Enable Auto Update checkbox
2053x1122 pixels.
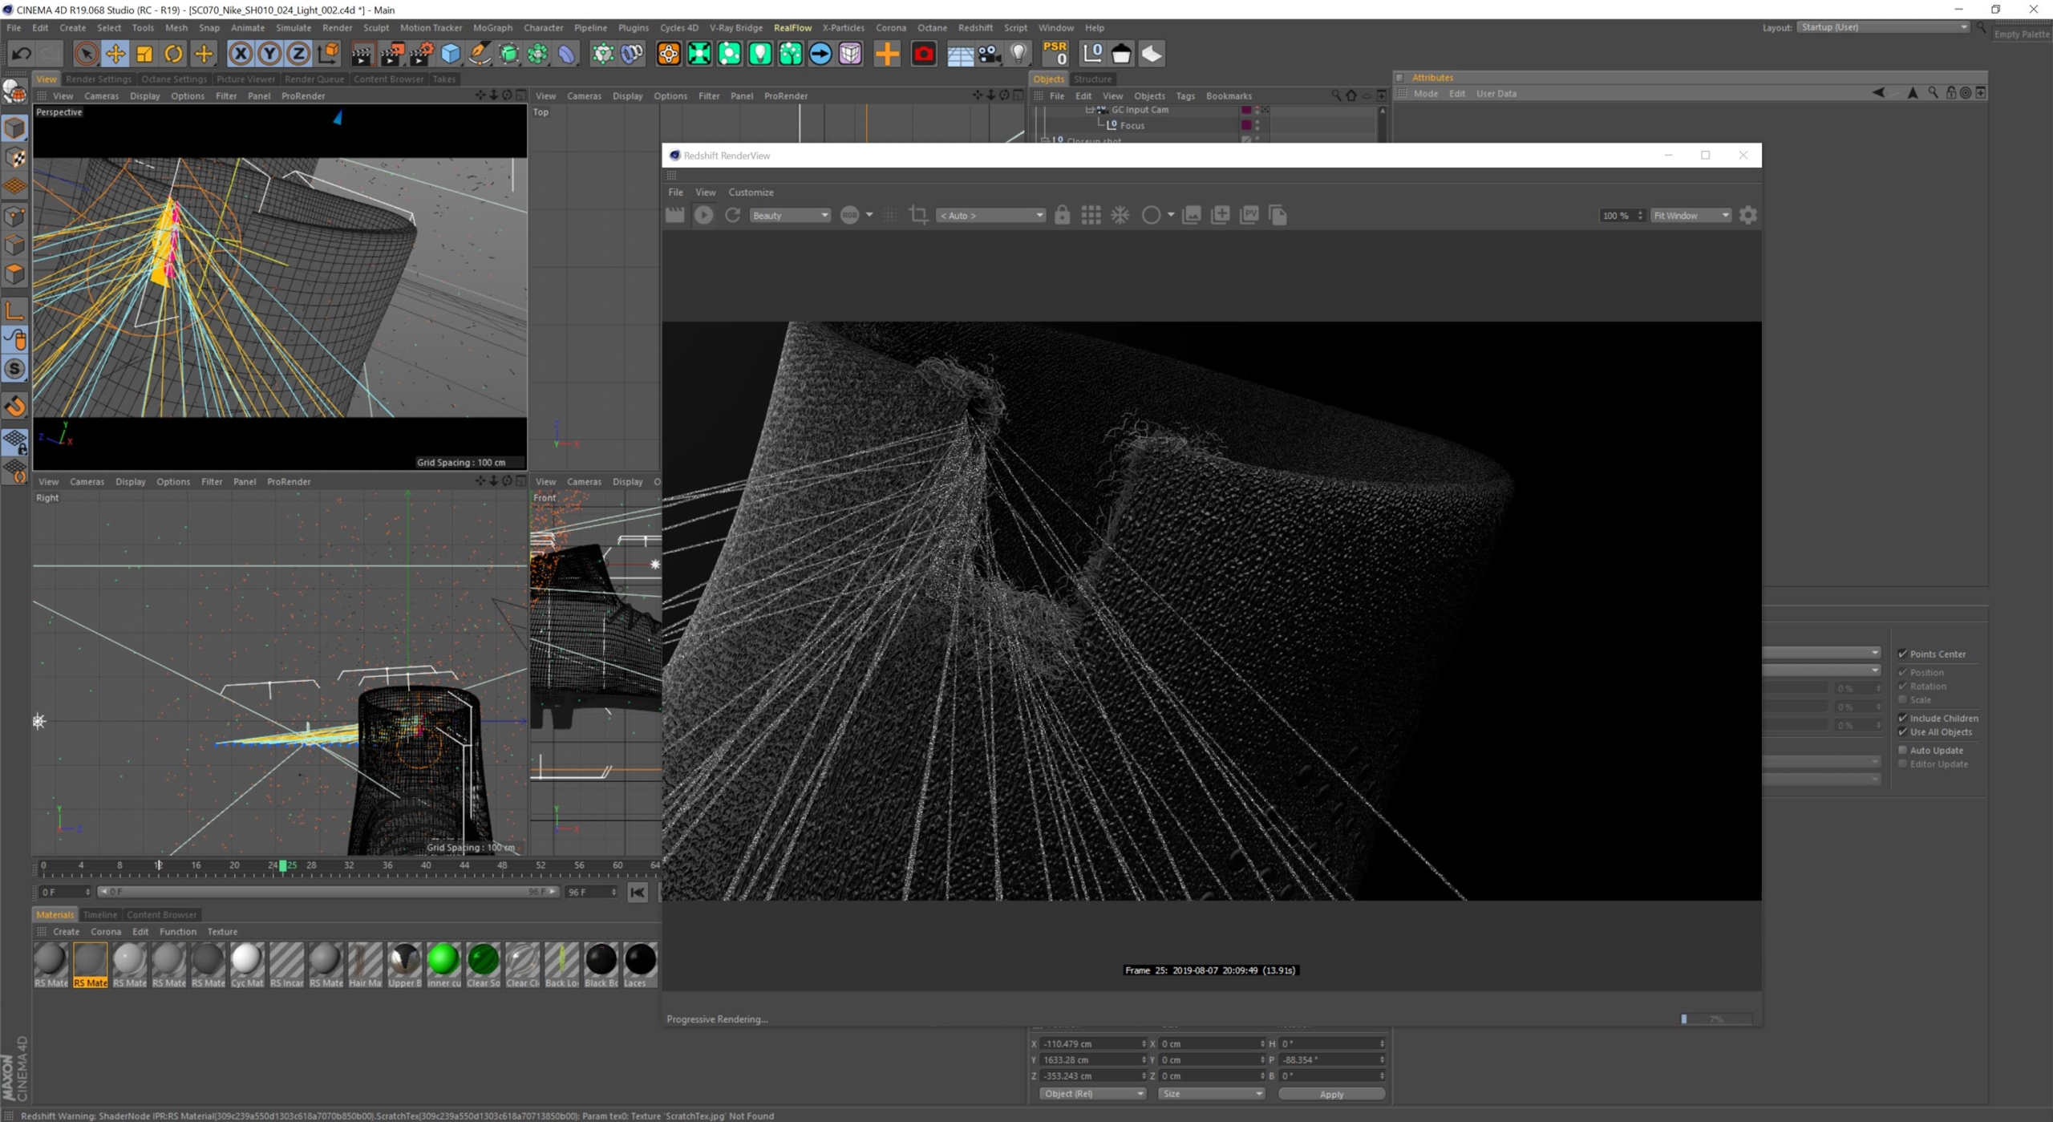point(1902,750)
